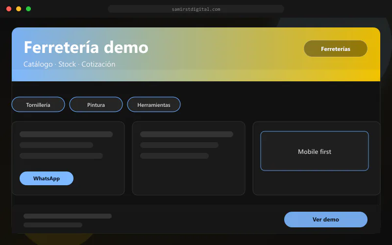Open the Ver demo button
This screenshot has height=245, width=392.
tap(326, 220)
